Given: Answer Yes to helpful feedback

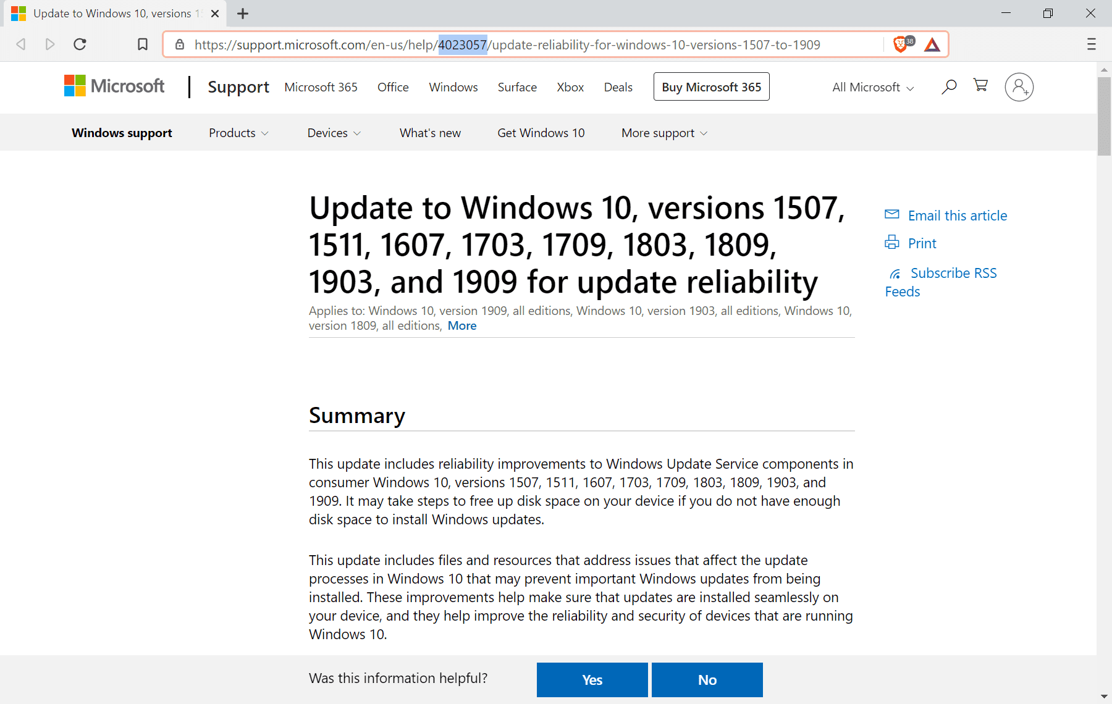Looking at the screenshot, I should (592, 680).
